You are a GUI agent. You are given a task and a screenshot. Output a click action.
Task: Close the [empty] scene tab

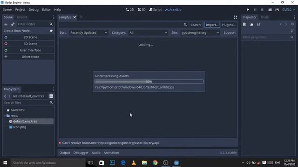click(x=74, y=17)
